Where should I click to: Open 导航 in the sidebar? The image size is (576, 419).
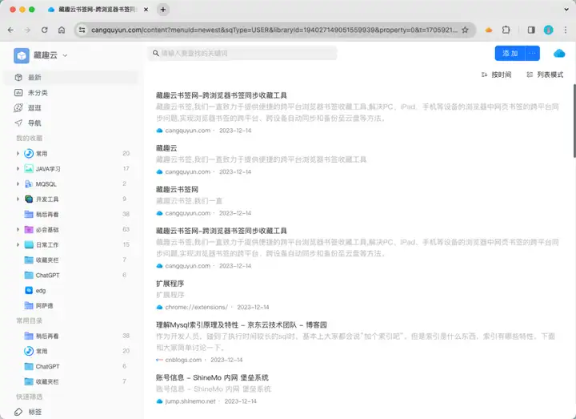point(71,123)
